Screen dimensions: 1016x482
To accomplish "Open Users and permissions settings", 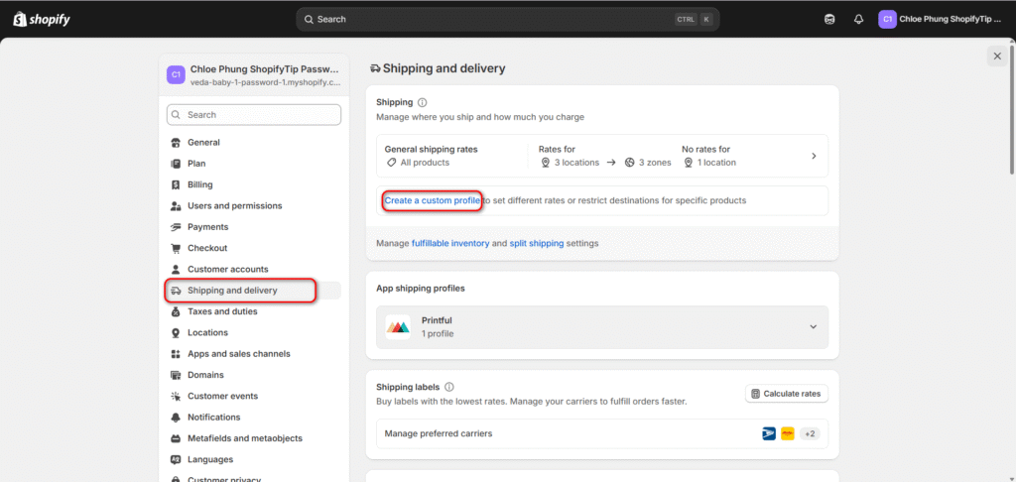I will (254, 206).
